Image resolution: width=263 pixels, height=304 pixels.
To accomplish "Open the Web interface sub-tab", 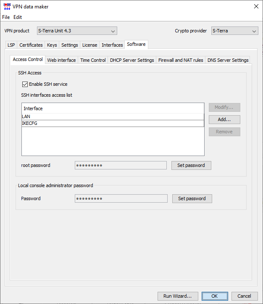I will click(x=61, y=60).
